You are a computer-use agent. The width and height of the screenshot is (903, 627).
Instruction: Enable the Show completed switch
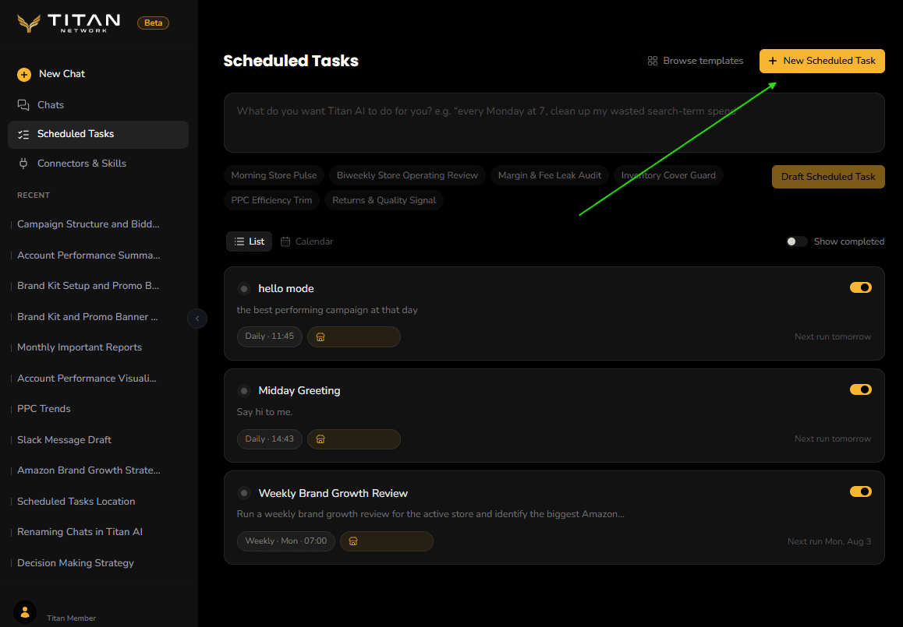point(796,241)
